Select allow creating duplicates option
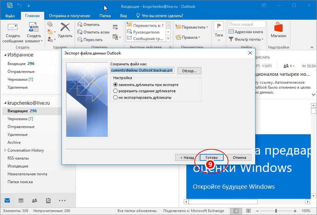This screenshot has height=215, width=317. [x=115, y=91]
